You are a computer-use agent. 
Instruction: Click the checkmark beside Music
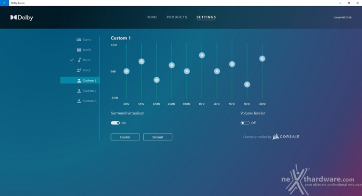point(72,60)
